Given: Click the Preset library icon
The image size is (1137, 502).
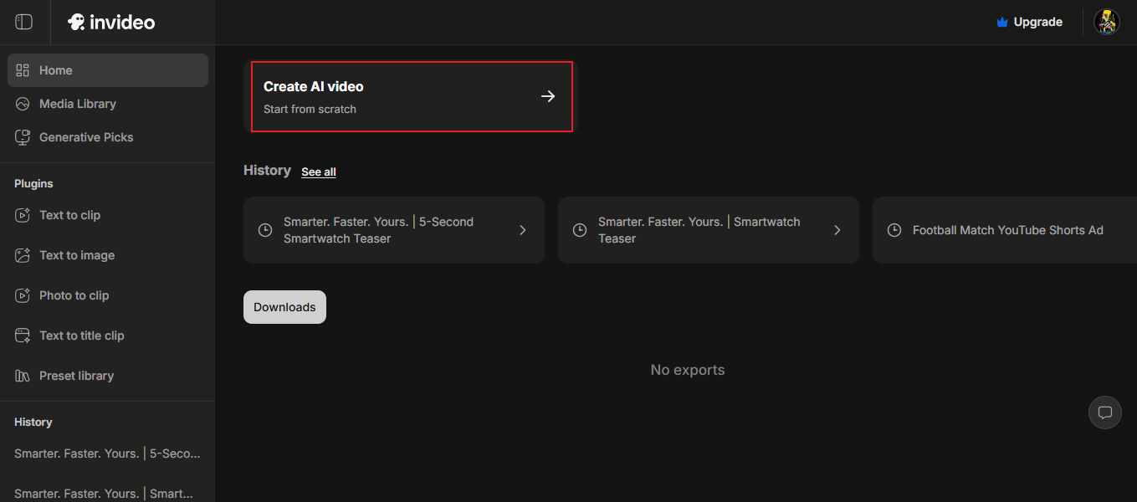Looking at the screenshot, I should pos(23,376).
